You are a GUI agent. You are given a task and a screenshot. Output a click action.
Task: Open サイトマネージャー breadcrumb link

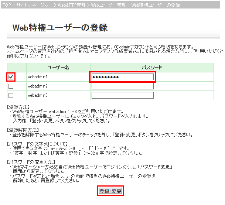34,5
